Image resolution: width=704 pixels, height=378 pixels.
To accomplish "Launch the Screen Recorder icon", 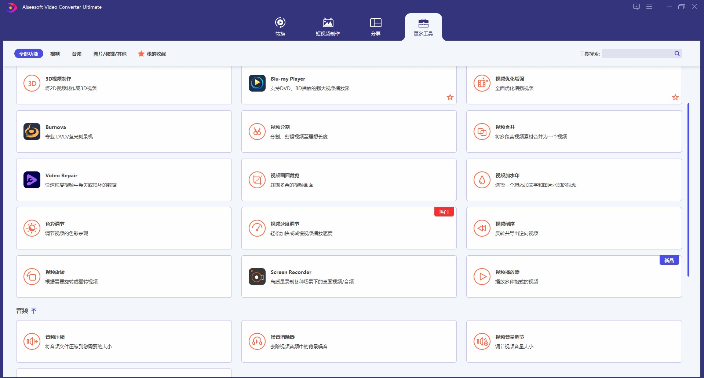I will click(257, 277).
